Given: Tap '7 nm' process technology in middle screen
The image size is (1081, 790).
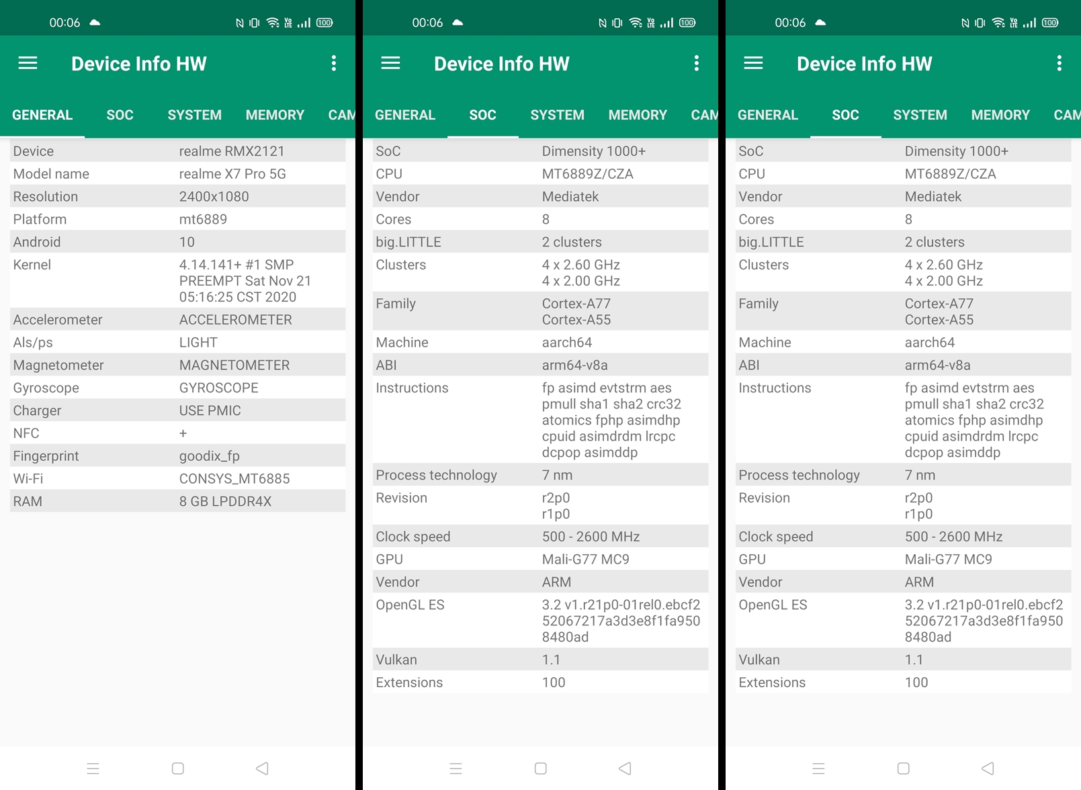Looking at the screenshot, I should tap(557, 476).
